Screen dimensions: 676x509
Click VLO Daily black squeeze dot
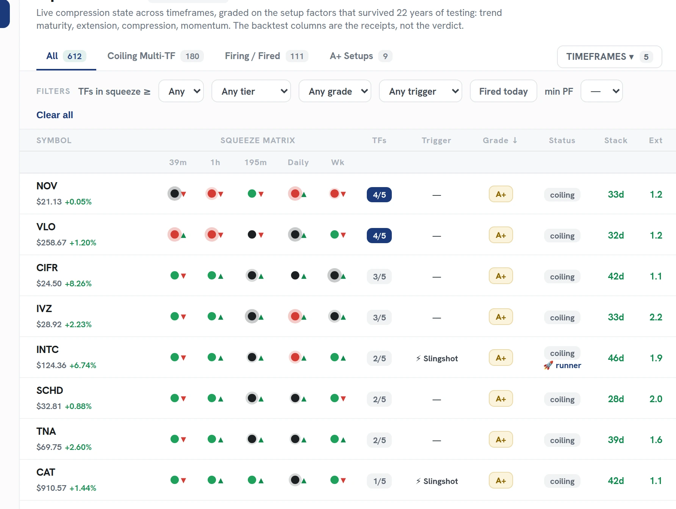point(295,235)
